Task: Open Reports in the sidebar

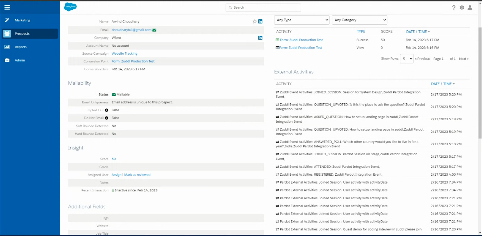Action: pyautogui.click(x=20, y=47)
